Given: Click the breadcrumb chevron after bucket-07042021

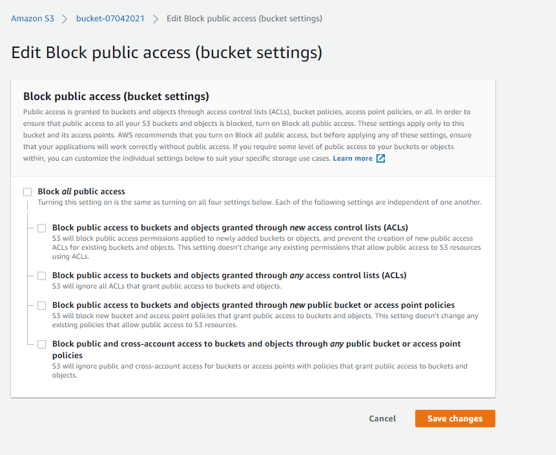Looking at the screenshot, I should [156, 19].
